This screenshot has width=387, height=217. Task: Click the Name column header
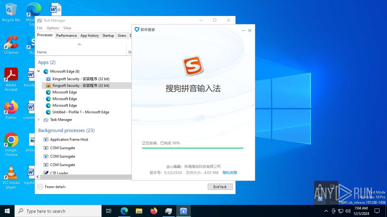(x=81, y=50)
